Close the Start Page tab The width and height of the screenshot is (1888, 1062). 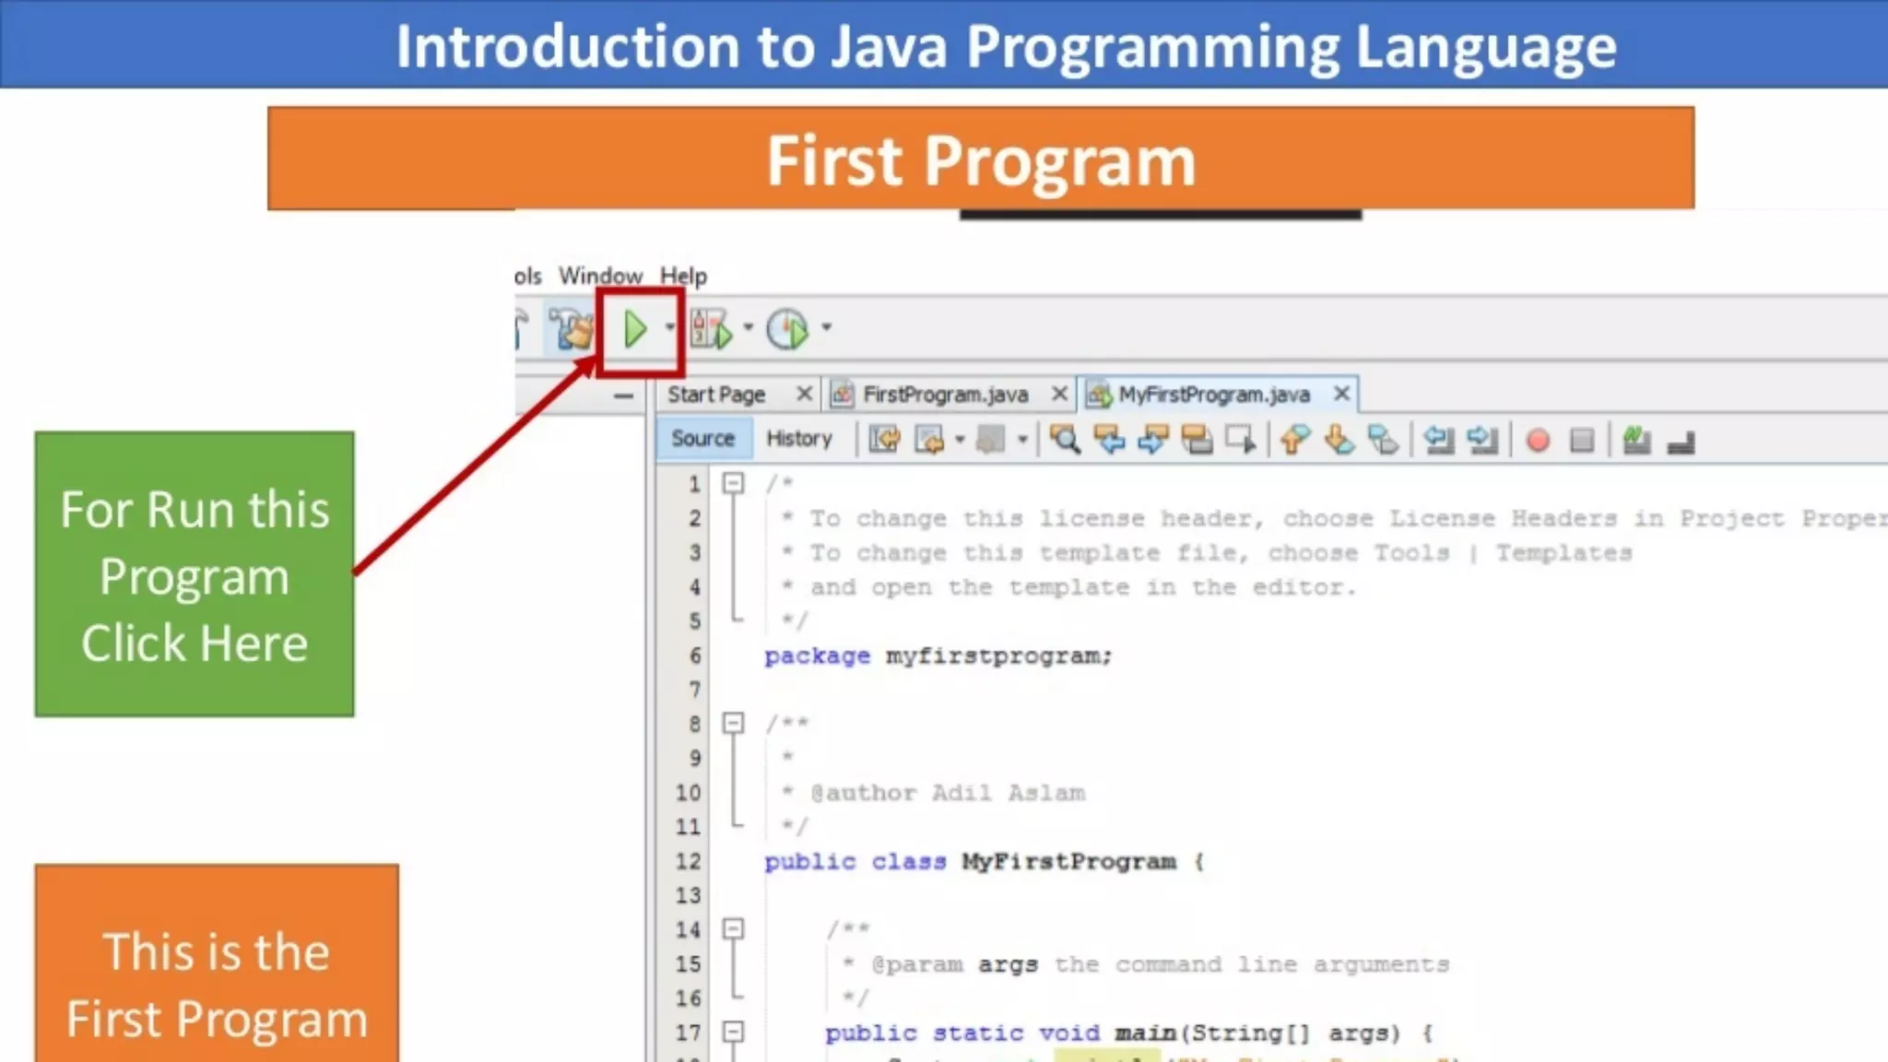pyautogui.click(x=804, y=394)
